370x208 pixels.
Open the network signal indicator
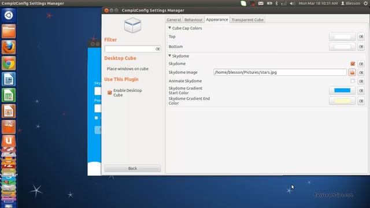[x=284, y=3]
